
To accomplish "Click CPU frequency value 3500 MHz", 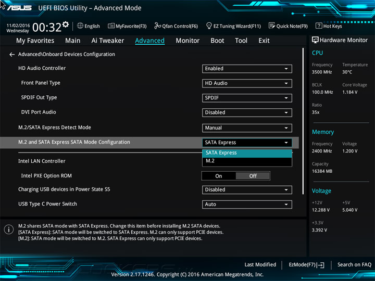I will (322, 72).
